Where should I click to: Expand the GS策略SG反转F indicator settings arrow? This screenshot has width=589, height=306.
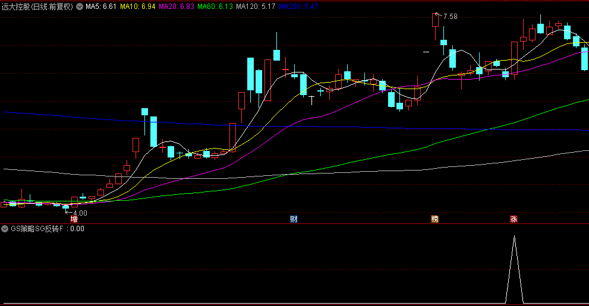[x=5, y=229]
